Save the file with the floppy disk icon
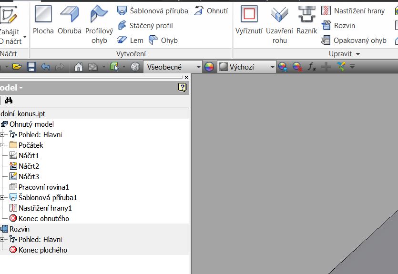398x274 pixels. point(31,67)
